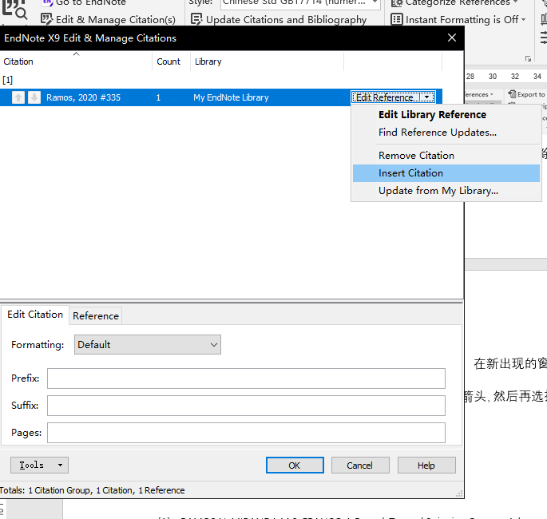Screen dimensions: 547x519
Task: Click the Totals status text
Action: (x=92, y=490)
